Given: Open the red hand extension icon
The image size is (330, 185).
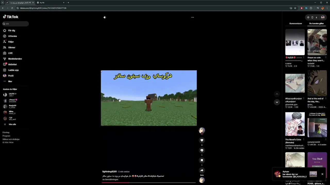Looking at the screenshot, I should (x=302, y=8).
